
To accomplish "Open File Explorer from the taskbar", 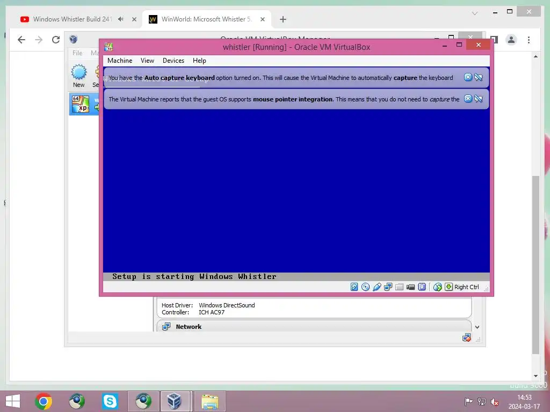I will coord(210,401).
